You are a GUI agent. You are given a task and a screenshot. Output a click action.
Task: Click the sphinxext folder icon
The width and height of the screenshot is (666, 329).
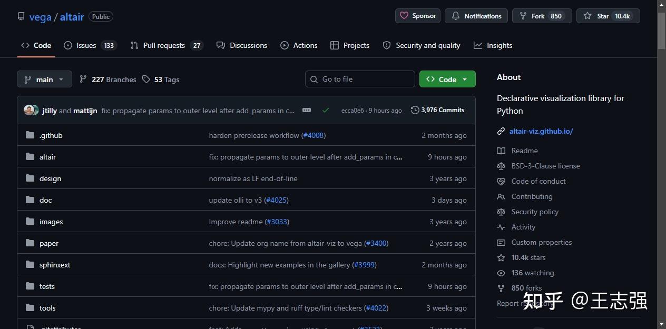point(30,265)
